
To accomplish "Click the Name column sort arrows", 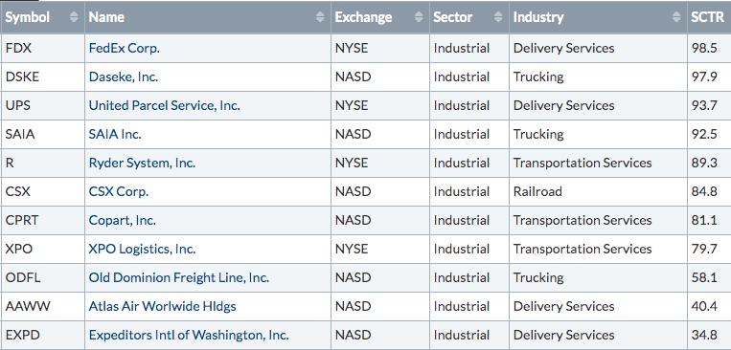I will coord(320,17).
